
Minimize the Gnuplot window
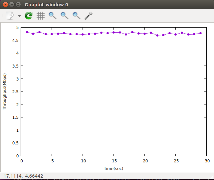(x=12, y=5)
